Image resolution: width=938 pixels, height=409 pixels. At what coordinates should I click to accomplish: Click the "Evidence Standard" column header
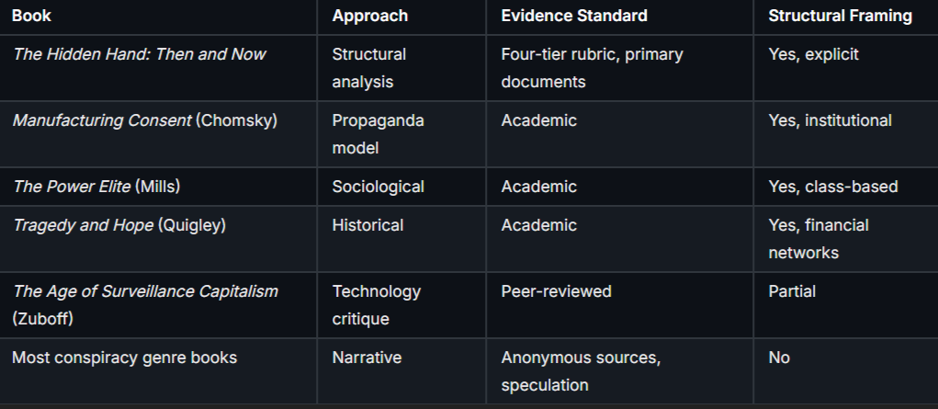pyautogui.click(x=574, y=16)
